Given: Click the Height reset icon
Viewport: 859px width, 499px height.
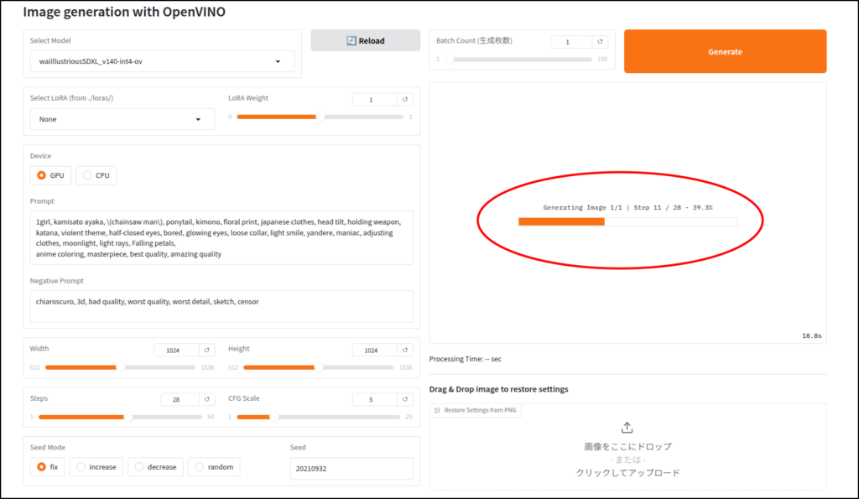Looking at the screenshot, I should click(405, 350).
